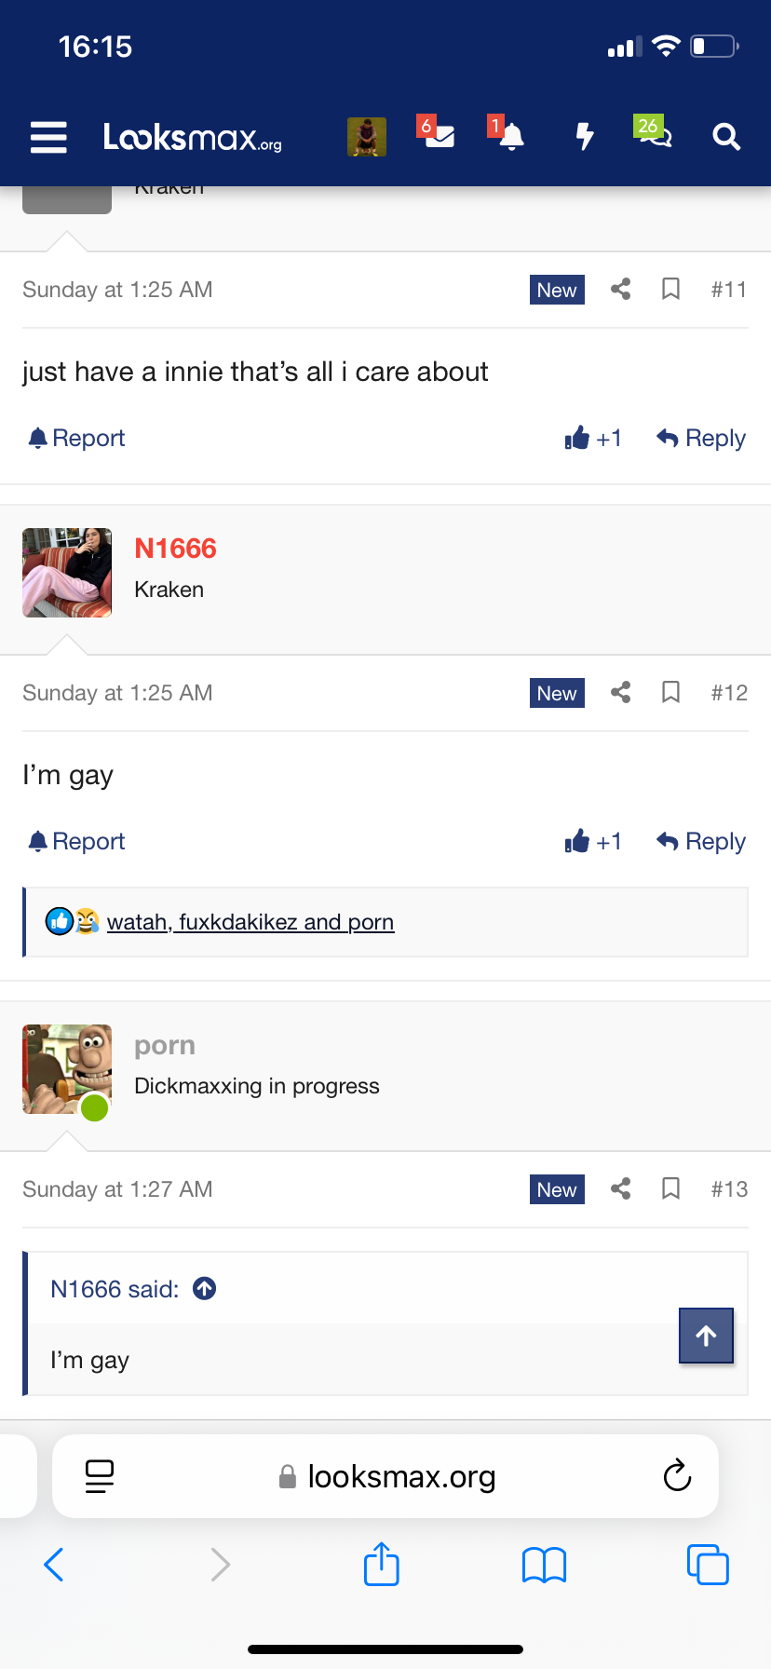Tap the scroll to top arrow button
Screen dimensions: 771x1669
(x=706, y=1336)
